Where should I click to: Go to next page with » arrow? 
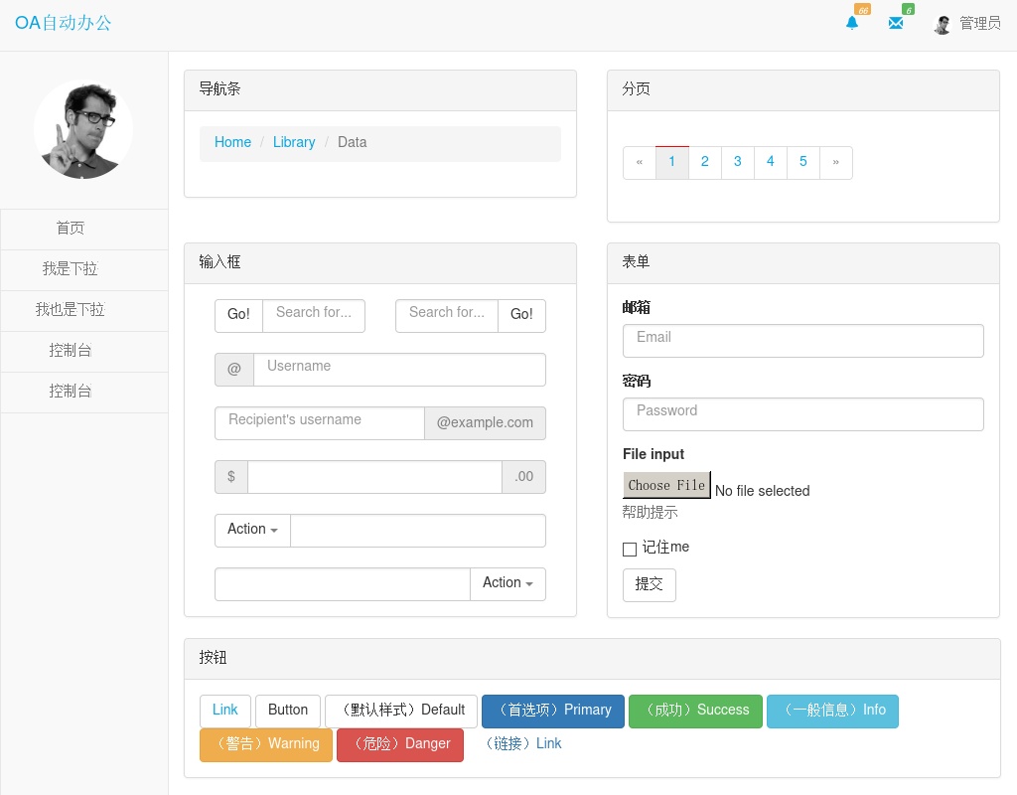[x=836, y=162]
